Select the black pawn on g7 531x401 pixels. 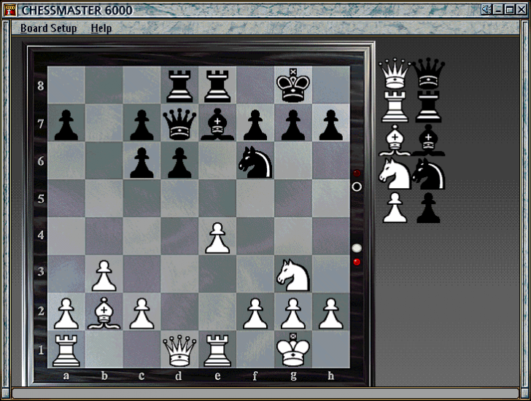tap(293, 125)
